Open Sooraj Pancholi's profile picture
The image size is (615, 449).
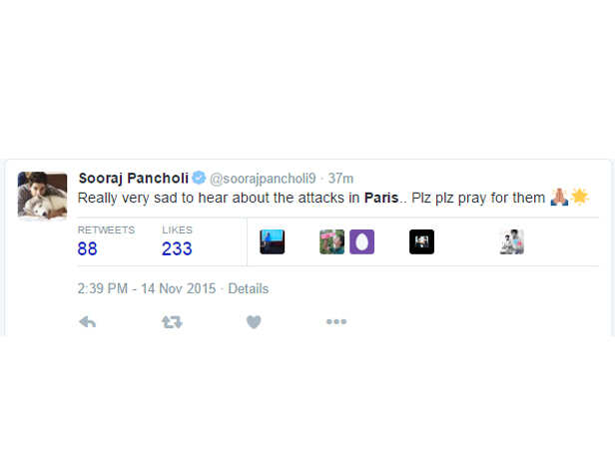click(42, 196)
